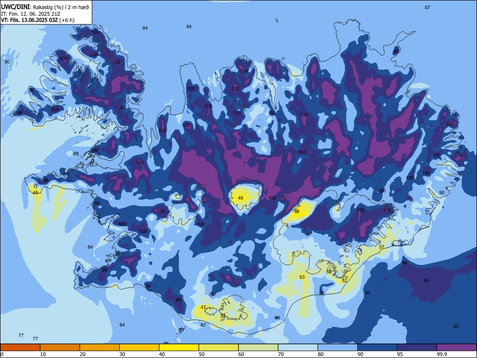Click the light orange 20–30 legend swatch
The height and width of the screenshot is (358, 477).
pyautogui.click(x=100, y=347)
